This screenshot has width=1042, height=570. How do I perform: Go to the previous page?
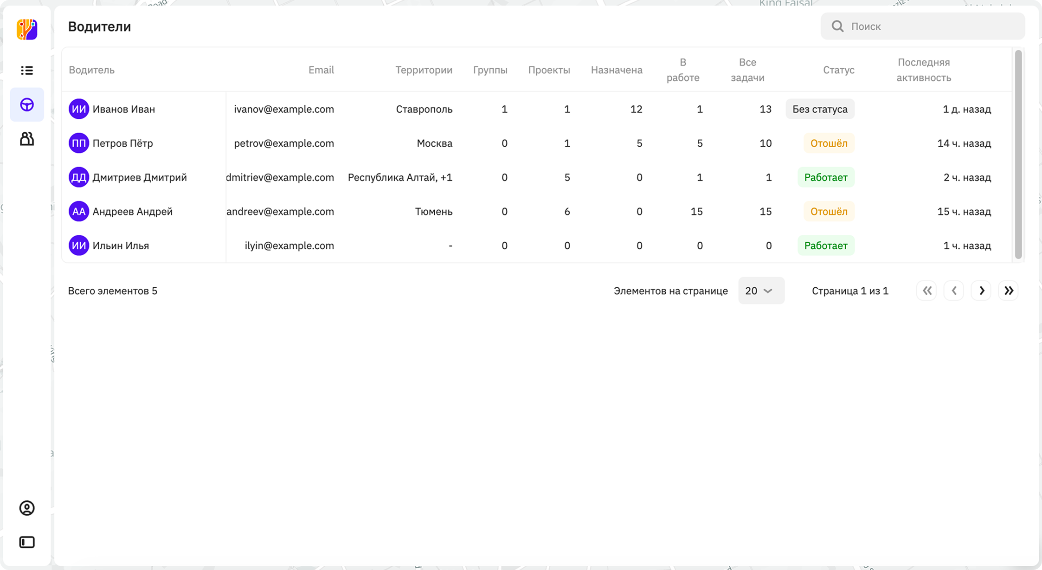(954, 291)
